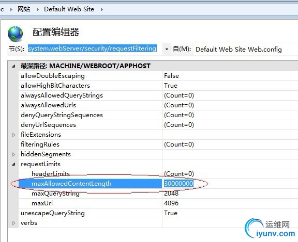Edit the 30000000 value field
Screen dimensions: 298x242
pos(179,184)
